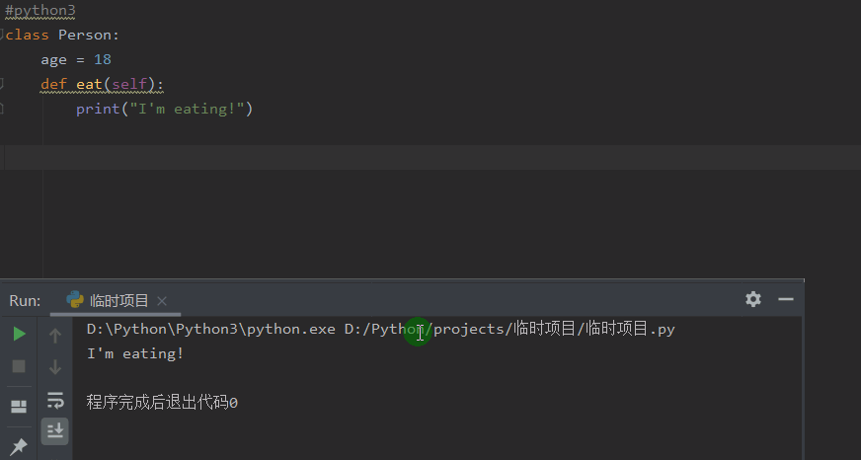Image resolution: width=861 pixels, height=460 pixels.
Task: Close the 临时项目 run tab
Action: pos(162,301)
